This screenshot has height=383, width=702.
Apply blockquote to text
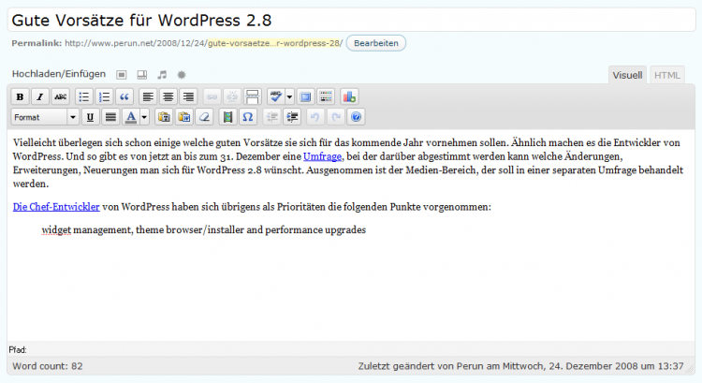(x=124, y=96)
